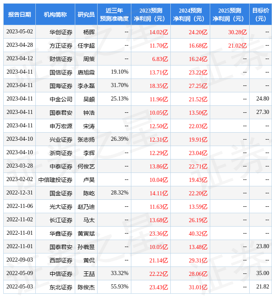Click the value 30.28亿

click(x=237, y=32)
